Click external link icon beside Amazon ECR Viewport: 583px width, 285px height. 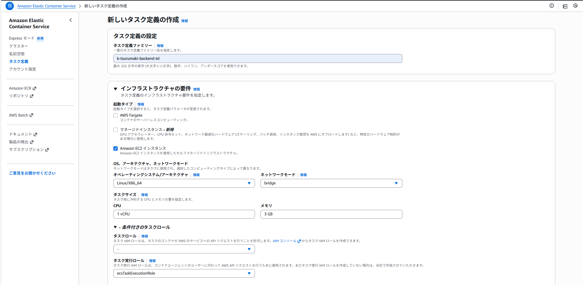34,88
